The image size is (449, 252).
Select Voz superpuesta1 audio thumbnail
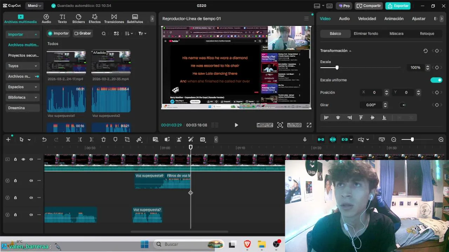(66, 99)
